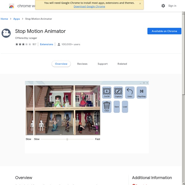Click the Play/Stop icon in screenshot
The width and height of the screenshot is (185, 185).
click(142, 92)
